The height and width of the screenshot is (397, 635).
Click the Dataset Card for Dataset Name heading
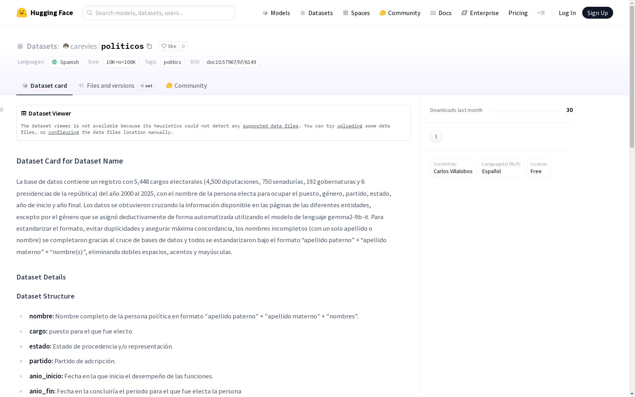pyautogui.click(x=70, y=161)
